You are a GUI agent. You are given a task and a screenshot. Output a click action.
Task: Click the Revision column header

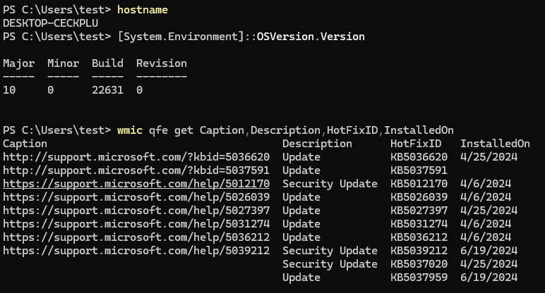pyautogui.click(x=162, y=63)
